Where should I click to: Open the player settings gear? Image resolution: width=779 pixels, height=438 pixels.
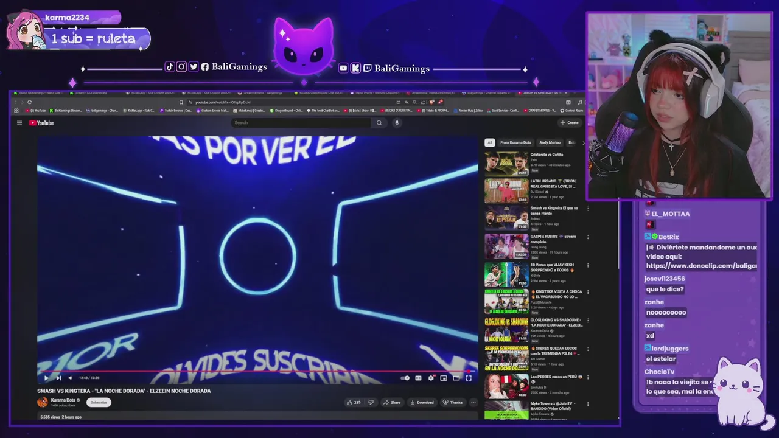click(431, 378)
